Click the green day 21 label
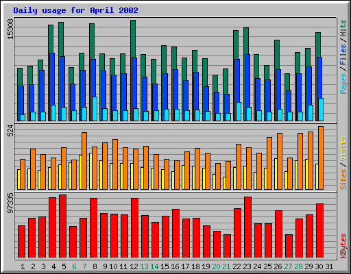Screen dimensions: 351x274 (x=226, y=266)
